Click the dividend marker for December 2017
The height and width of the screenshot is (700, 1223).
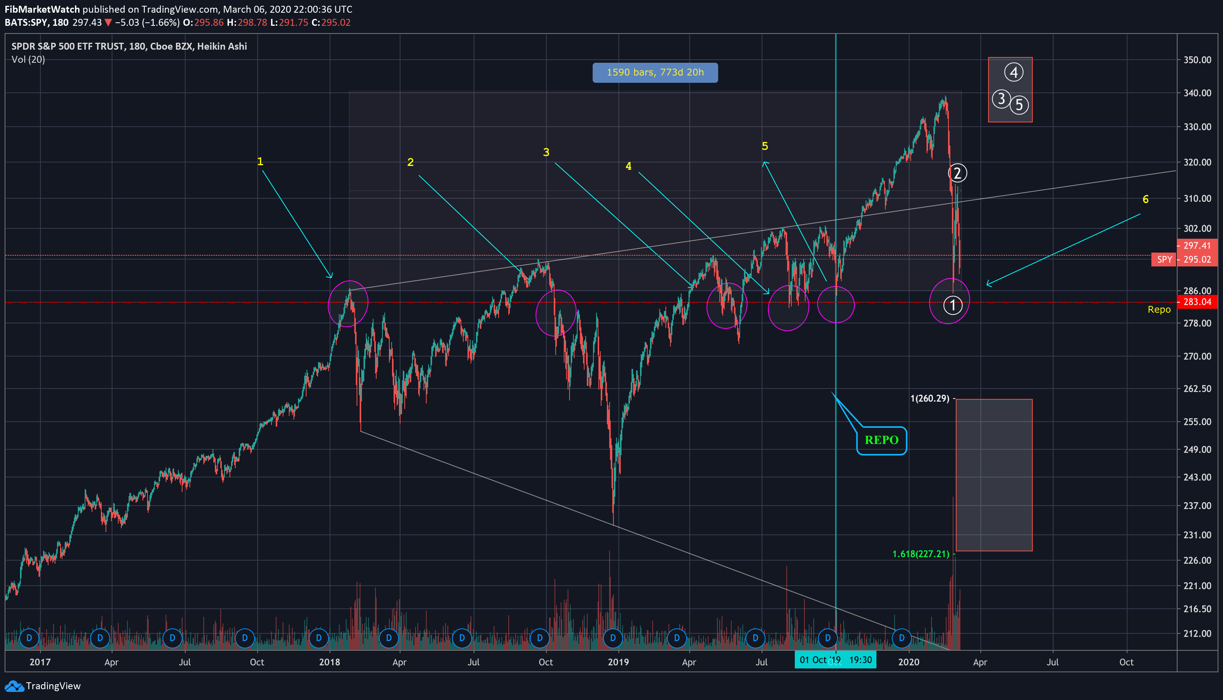pyautogui.click(x=319, y=638)
